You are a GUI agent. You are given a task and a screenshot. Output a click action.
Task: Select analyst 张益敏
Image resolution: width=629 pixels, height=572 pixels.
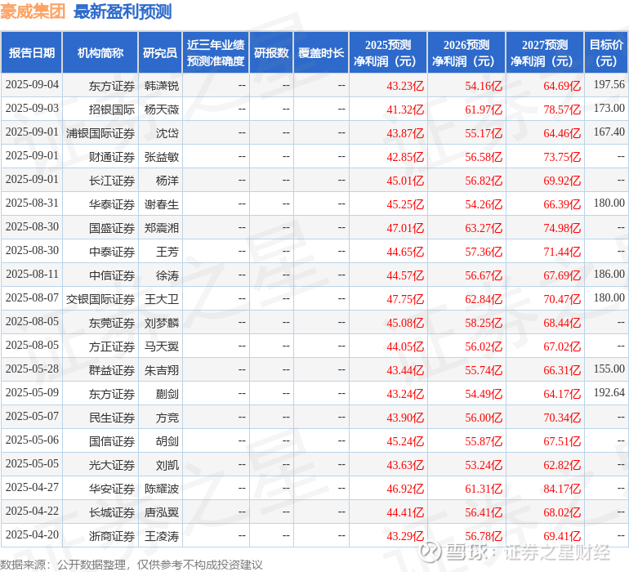click(162, 157)
